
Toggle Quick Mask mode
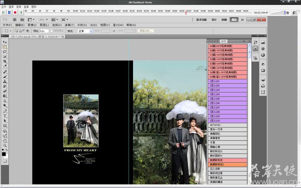[x=5, y=161]
